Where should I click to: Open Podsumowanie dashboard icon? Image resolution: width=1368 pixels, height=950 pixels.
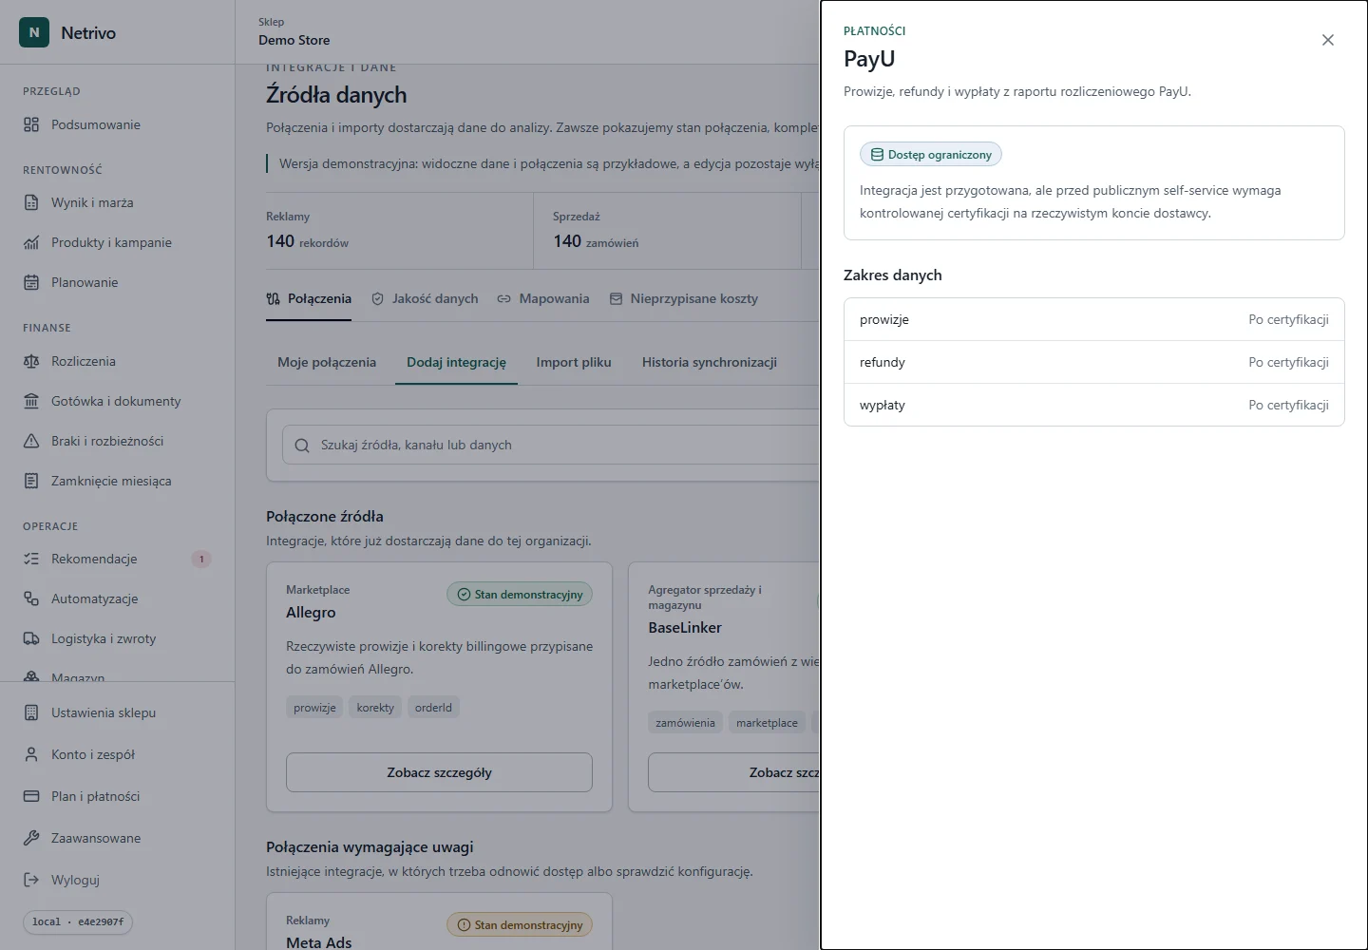click(x=31, y=124)
